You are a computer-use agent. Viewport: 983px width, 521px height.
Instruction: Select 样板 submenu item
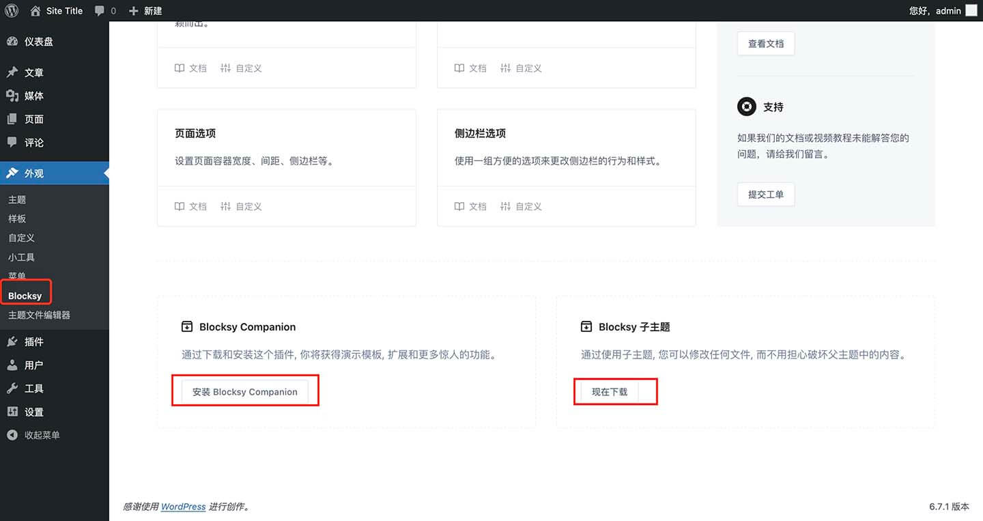(17, 219)
